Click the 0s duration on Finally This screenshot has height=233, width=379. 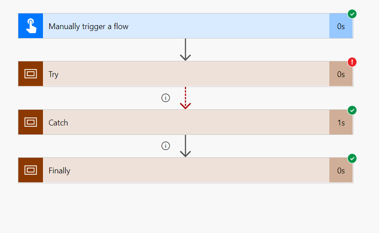[341, 170]
